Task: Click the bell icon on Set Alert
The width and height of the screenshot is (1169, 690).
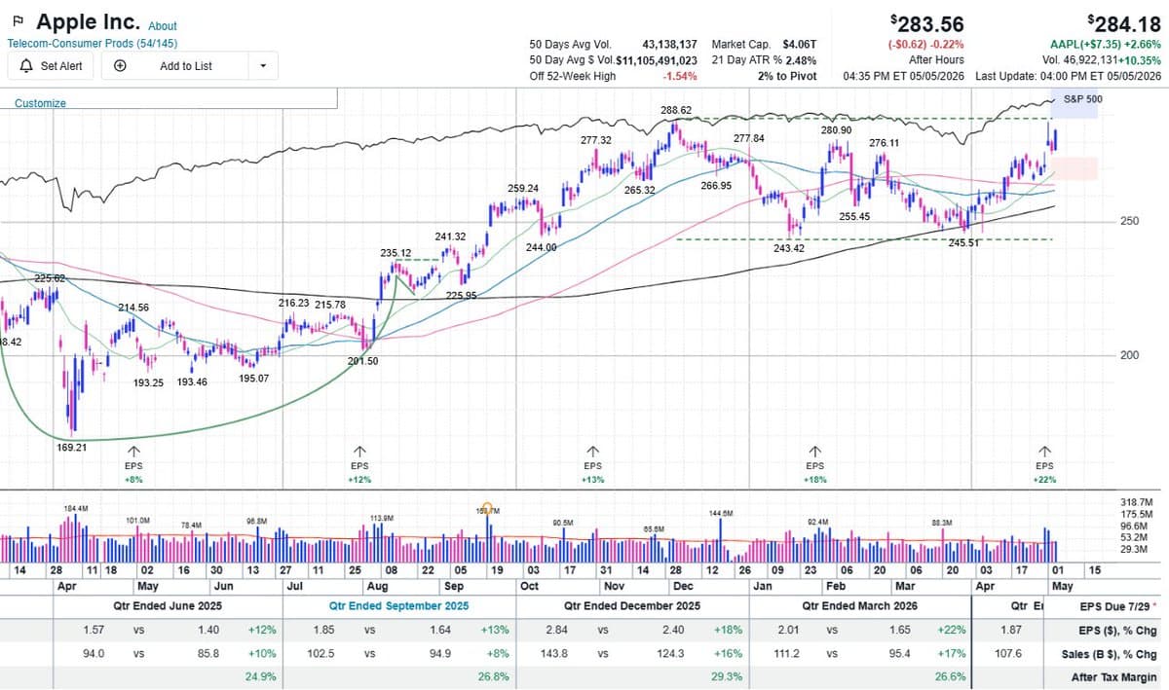Action: point(25,66)
